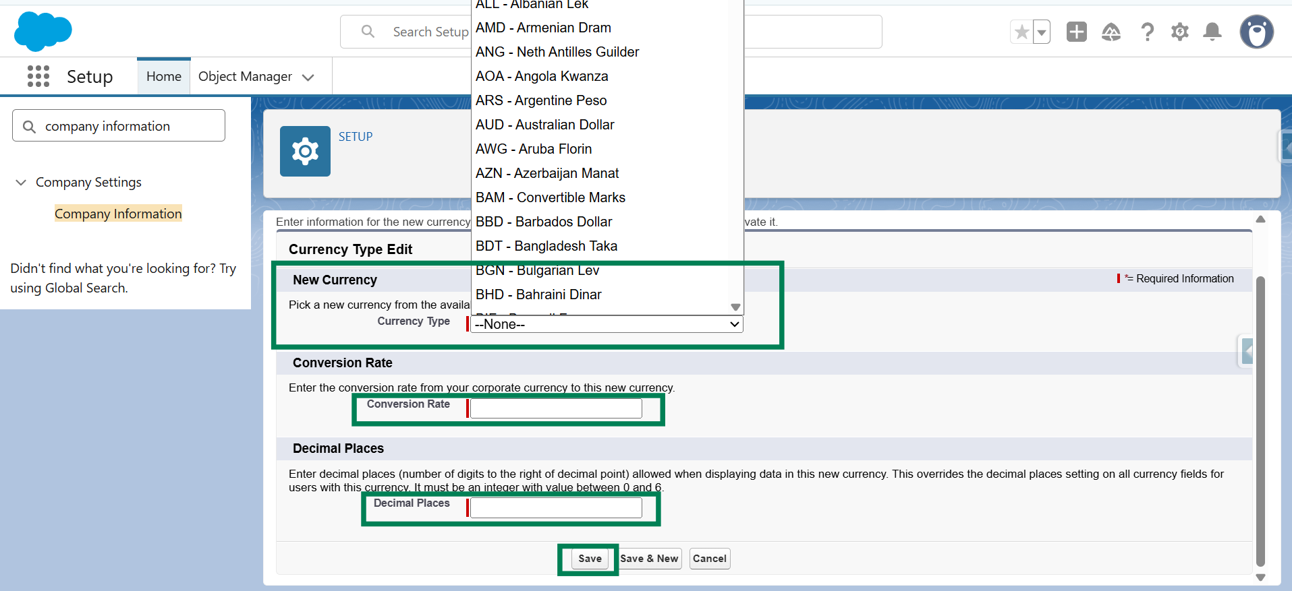Click the Decimal Places input field
Viewport: 1292px width, 591px height.
click(x=556, y=507)
